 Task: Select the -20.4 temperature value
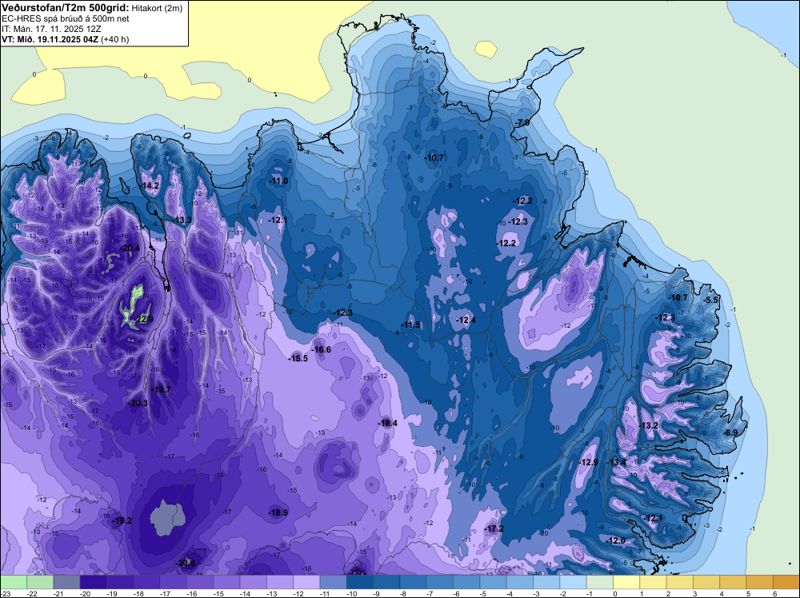(130, 249)
